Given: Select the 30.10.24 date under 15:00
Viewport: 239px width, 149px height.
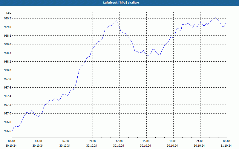Looking at the screenshot, I should click(145, 146).
